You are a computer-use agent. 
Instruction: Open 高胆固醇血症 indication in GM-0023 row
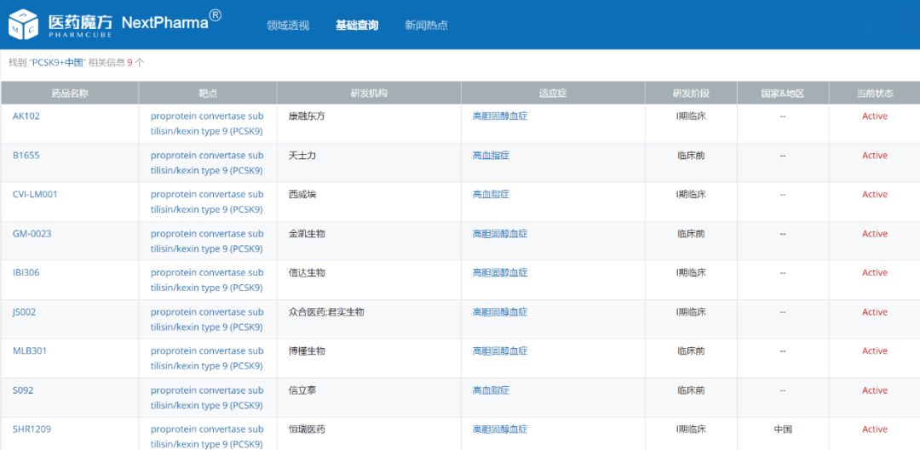500,233
